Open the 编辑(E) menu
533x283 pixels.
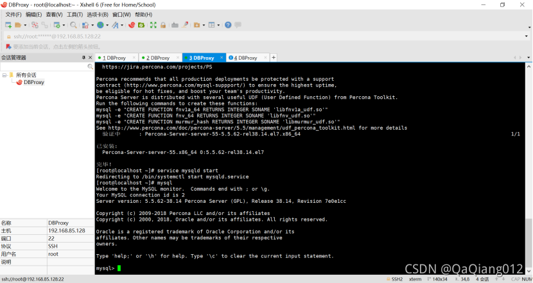click(x=33, y=15)
